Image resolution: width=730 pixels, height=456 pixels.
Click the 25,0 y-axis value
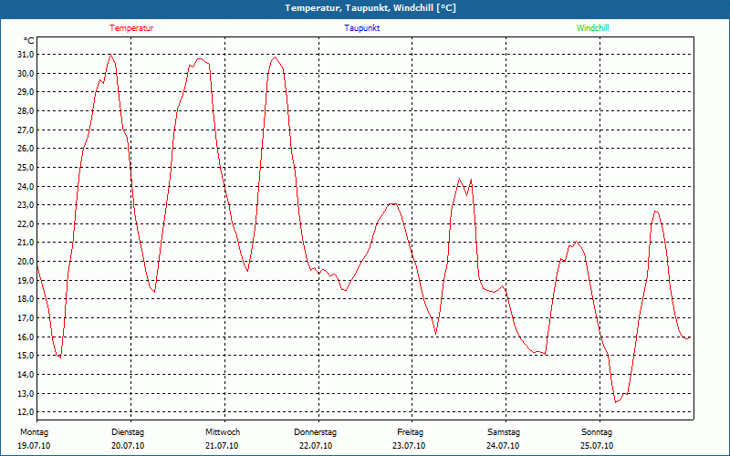tap(26, 168)
